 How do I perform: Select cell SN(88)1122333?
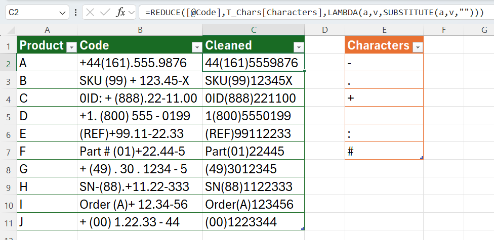[254, 186]
